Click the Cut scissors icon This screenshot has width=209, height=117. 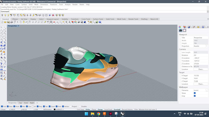(18, 22)
